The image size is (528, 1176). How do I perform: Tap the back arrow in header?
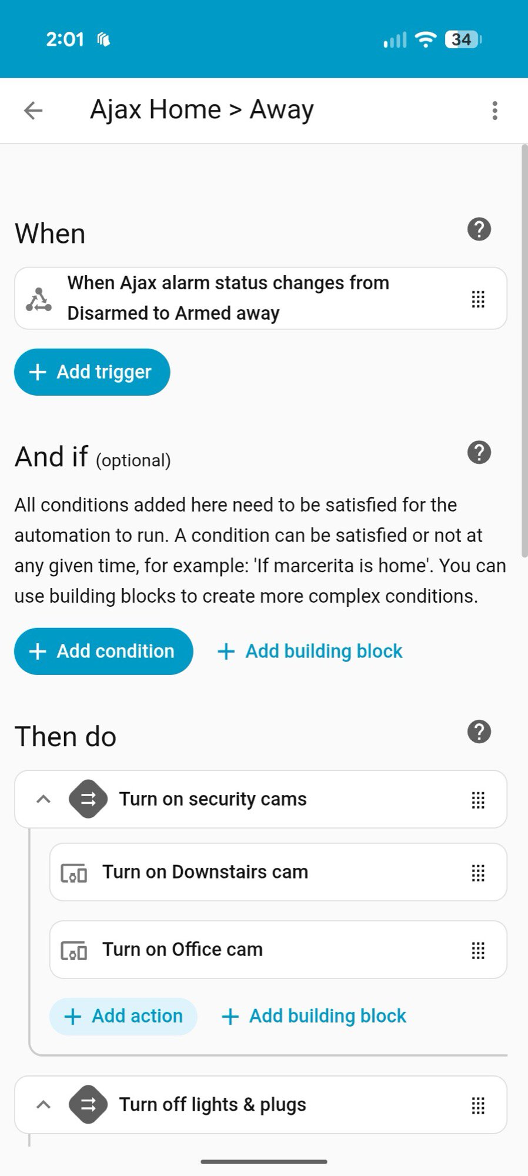pos(34,111)
